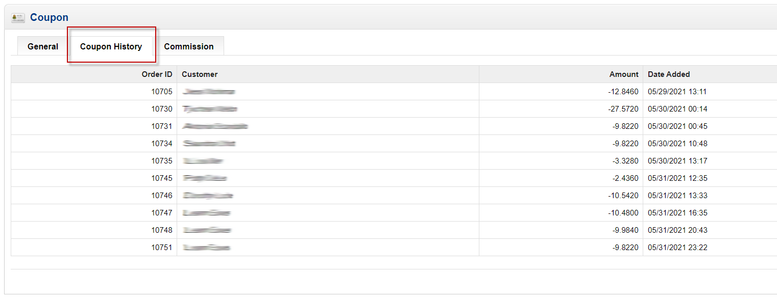Click amount -10.4800 for order 10747
This screenshot has height=300, width=777.
click(623, 213)
